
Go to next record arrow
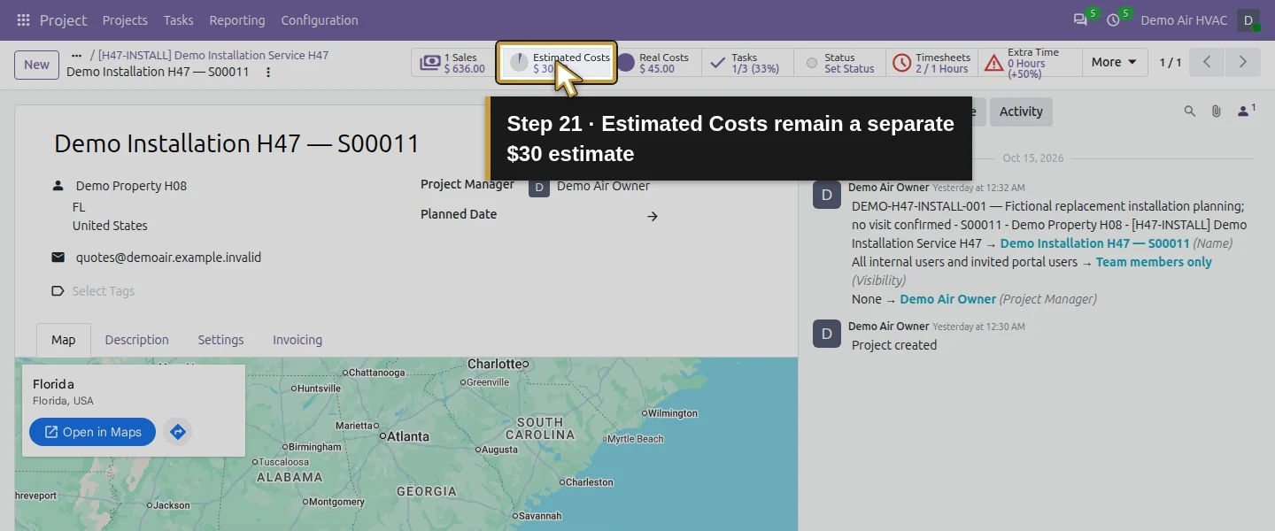click(x=1243, y=63)
